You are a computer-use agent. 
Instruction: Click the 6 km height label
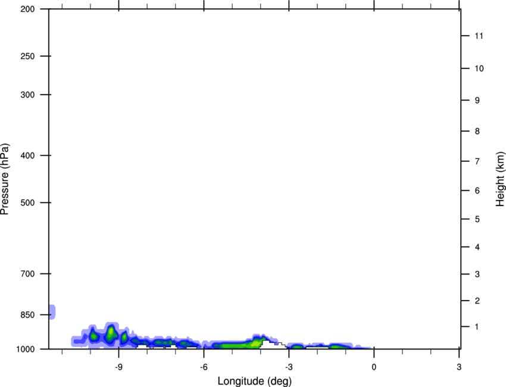pos(477,191)
